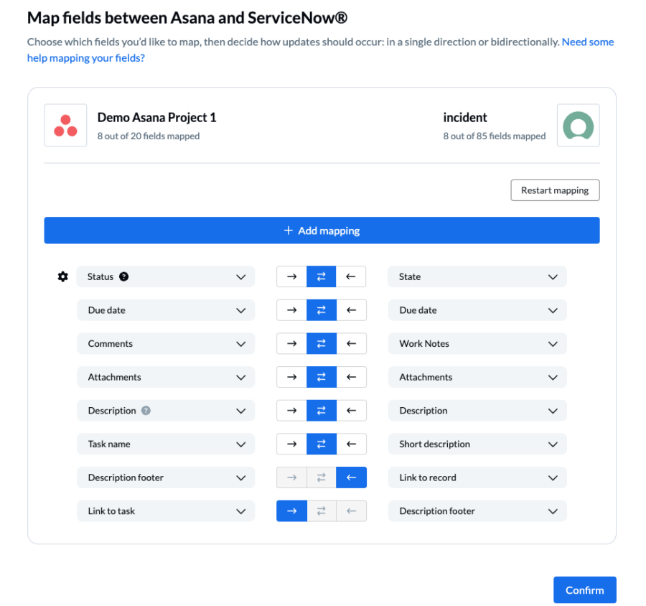Set Link to task to bidirectional sync

pos(321,511)
